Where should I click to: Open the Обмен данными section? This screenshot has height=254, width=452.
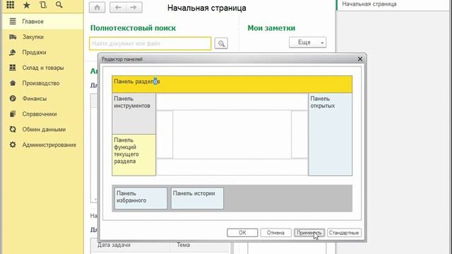[x=42, y=129]
